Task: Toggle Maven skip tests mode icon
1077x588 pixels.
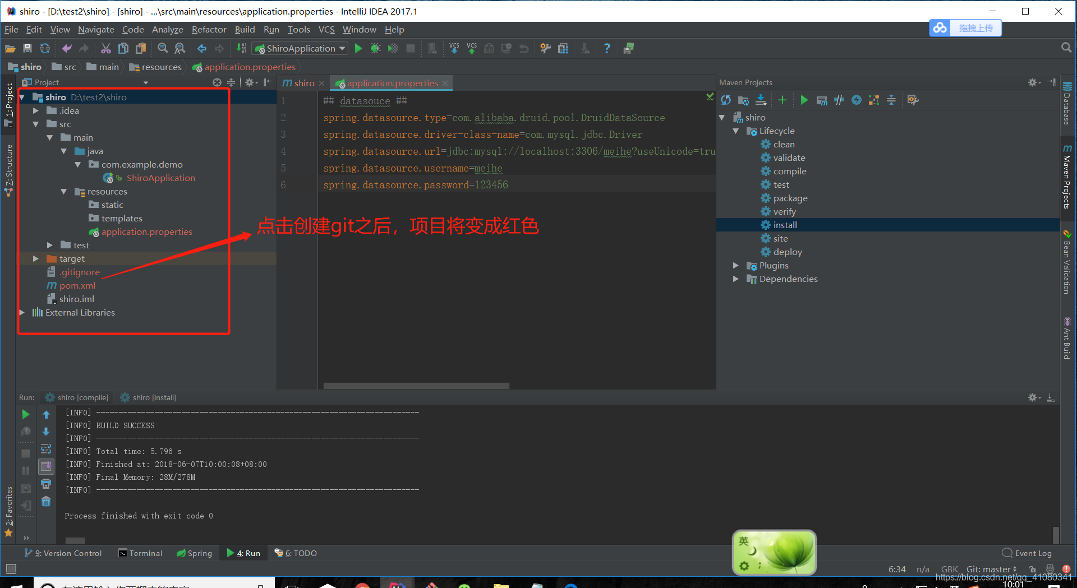Action: [856, 100]
